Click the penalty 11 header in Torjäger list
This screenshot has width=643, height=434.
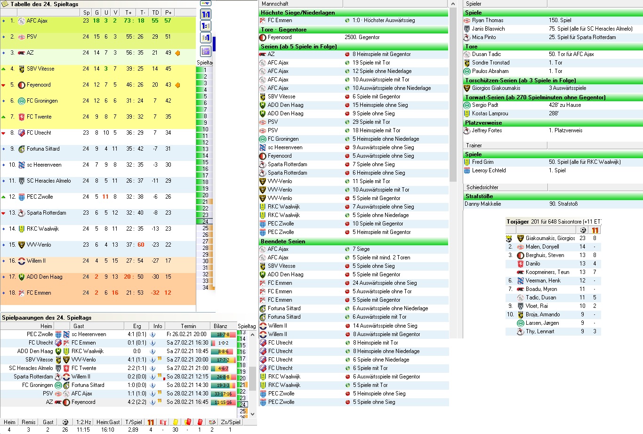[595, 230]
